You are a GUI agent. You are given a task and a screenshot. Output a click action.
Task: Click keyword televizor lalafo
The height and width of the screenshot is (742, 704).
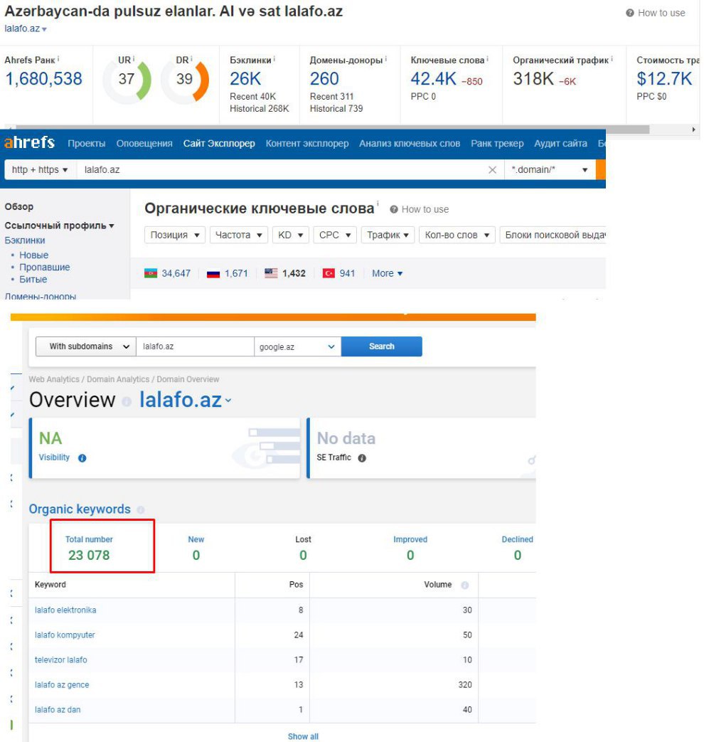pyautogui.click(x=60, y=659)
